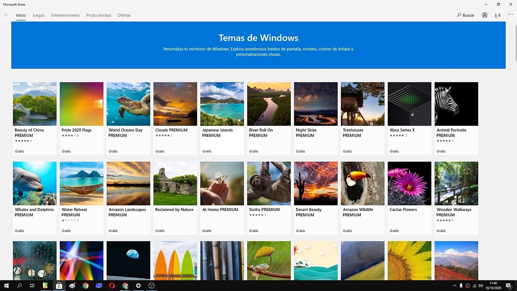Click the Windows Start button
The image size is (517, 291).
[x=6, y=286]
